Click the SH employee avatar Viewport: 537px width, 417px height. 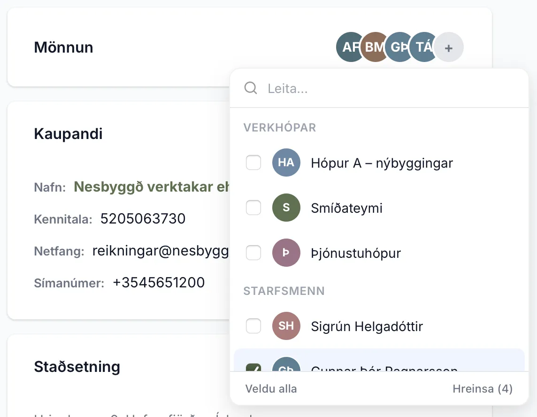(286, 326)
